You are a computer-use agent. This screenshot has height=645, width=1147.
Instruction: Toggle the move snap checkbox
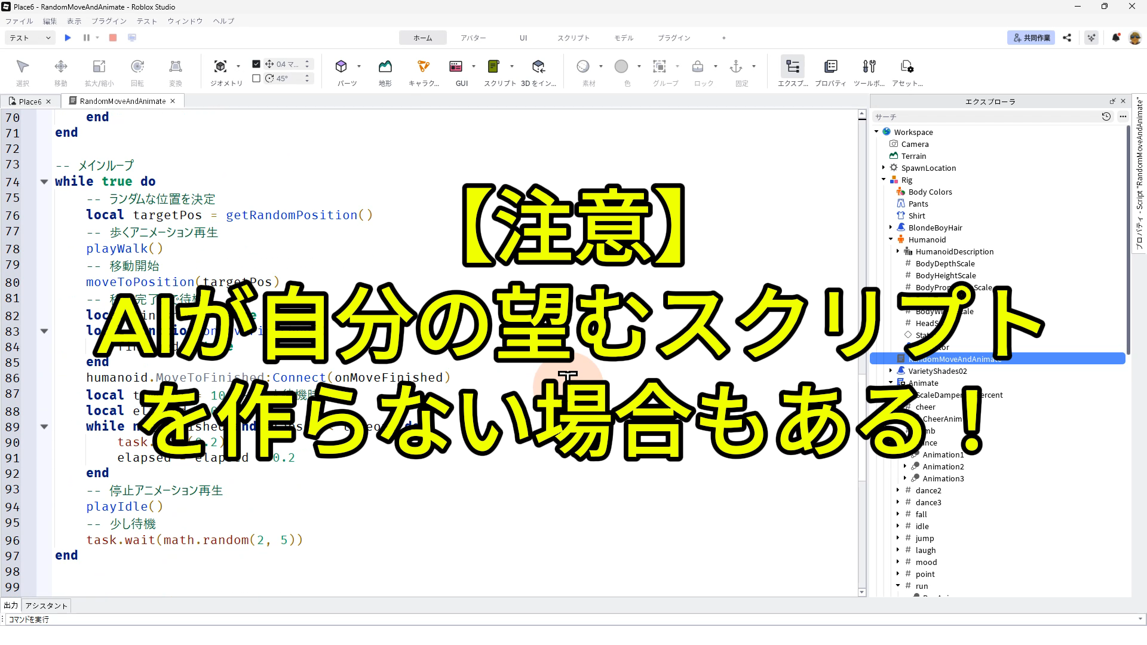tap(256, 64)
